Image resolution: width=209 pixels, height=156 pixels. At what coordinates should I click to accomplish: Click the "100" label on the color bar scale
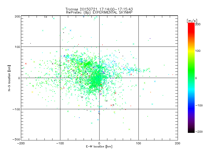pyautogui.click(x=198, y=51)
